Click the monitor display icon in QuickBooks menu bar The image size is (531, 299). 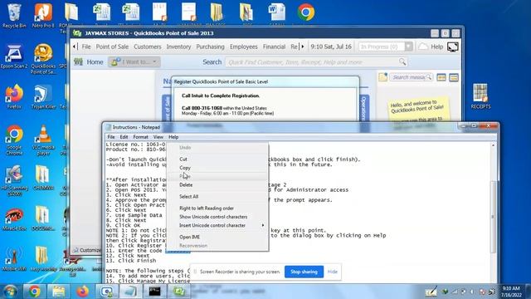[453, 47]
